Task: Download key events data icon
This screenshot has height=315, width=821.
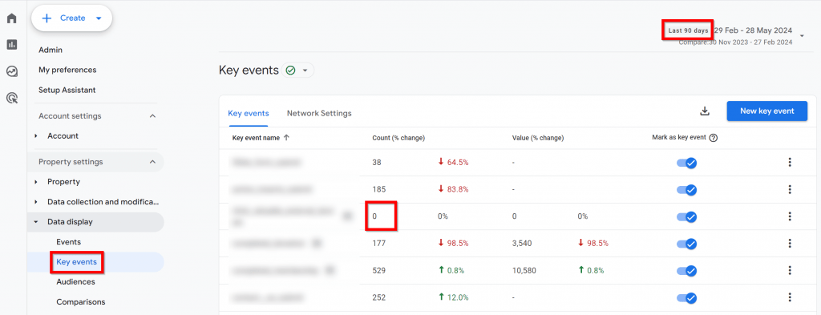Action: click(705, 111)
